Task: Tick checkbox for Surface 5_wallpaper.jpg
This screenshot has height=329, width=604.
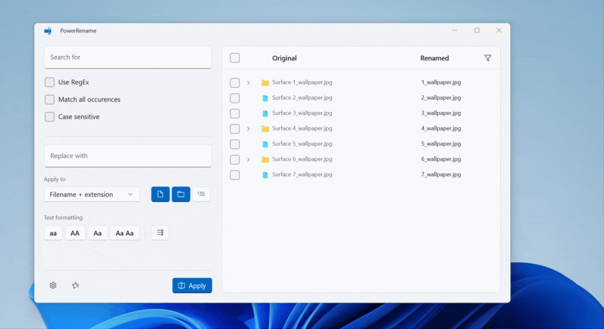Action: coord(235,144)
